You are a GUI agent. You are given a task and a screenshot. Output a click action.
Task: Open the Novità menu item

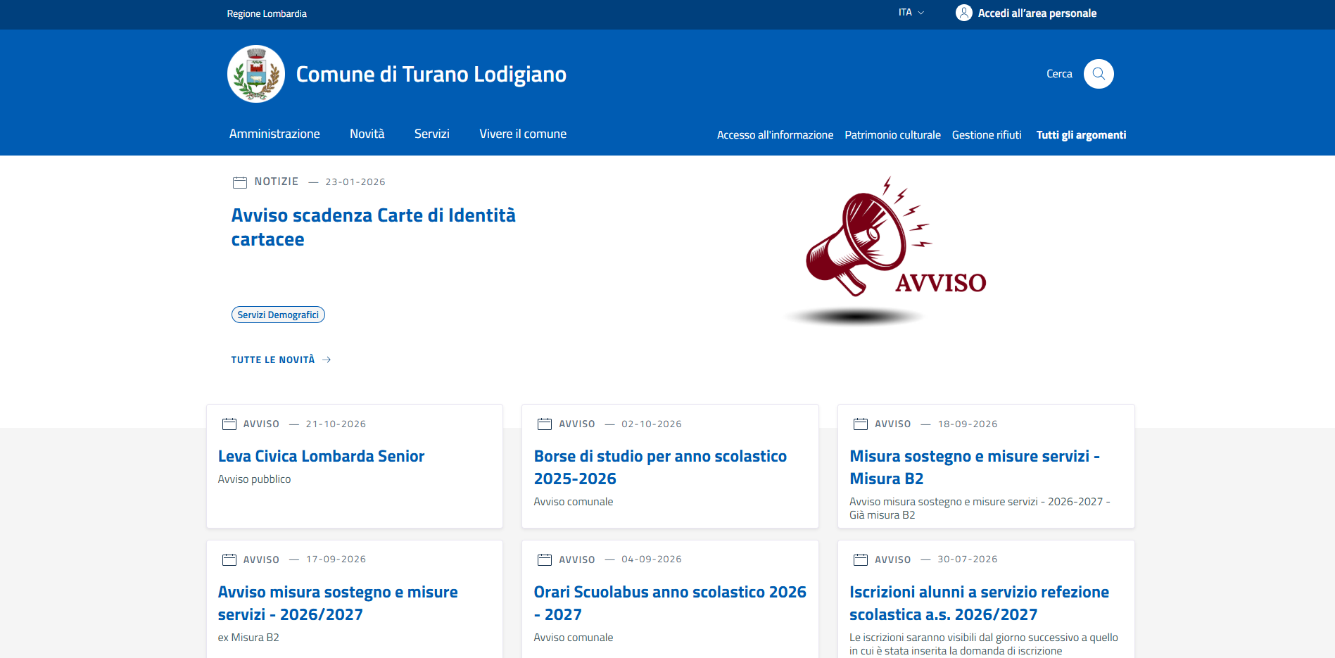pyautogui.click(x=367, y=134)
